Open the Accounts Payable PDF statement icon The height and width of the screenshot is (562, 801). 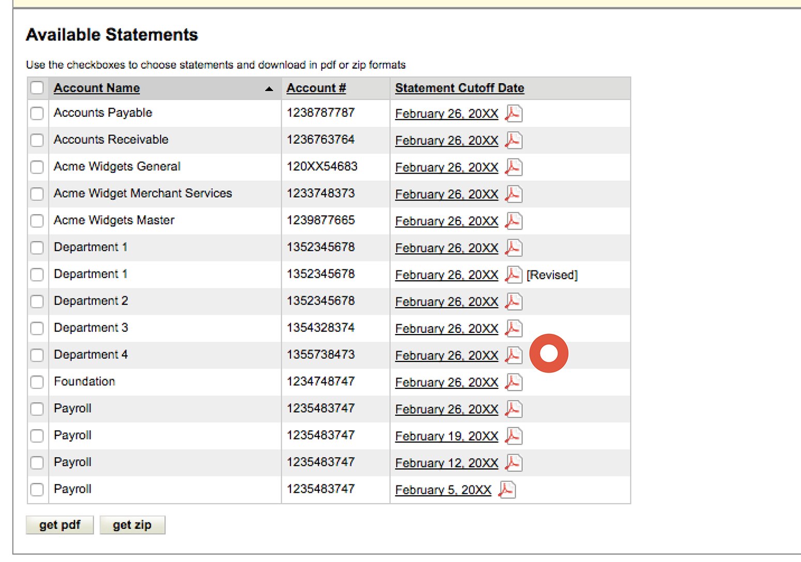(x=513, y=113)
